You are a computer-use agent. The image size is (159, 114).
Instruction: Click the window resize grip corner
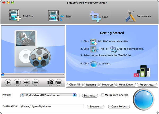[157, 112]
